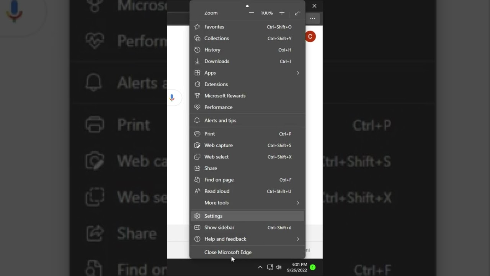Click the Ctrl+J shortcut text
The image size is (490, 276).
pyautogui.click(x=286, y=61)
